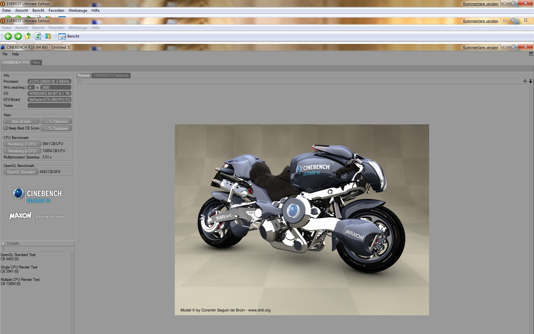Click the 4483 CB-GFX score text
Image resolution: width=534 pixels, height=334 pixels.
click(x=50, y=172)
